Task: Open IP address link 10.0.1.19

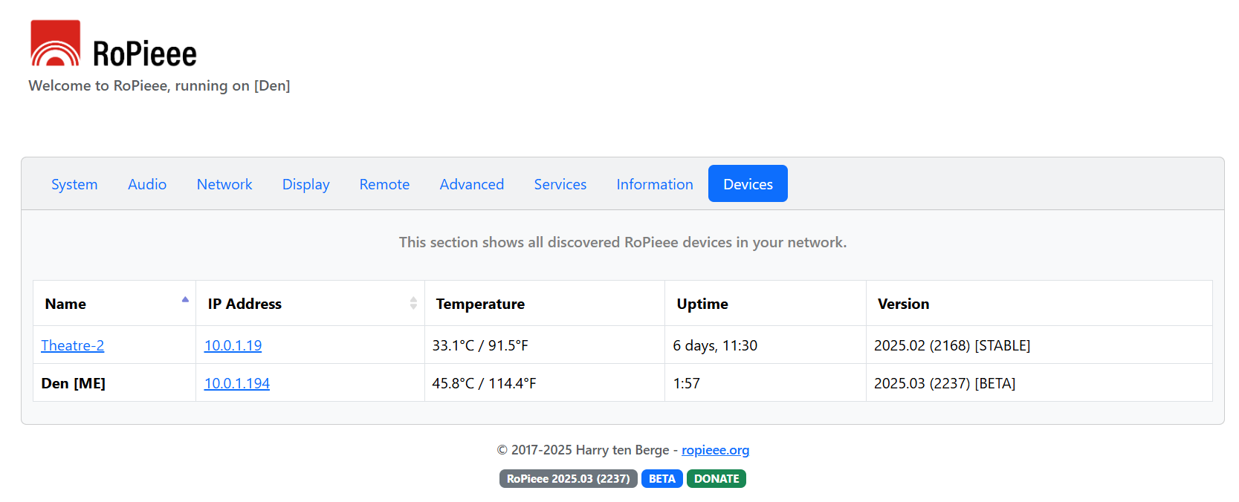Action: [x=233, y=345]
